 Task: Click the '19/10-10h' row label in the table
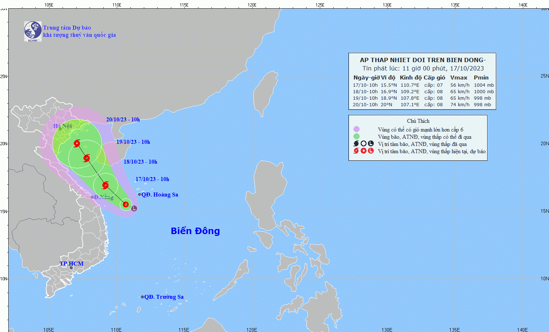(365, 98)
